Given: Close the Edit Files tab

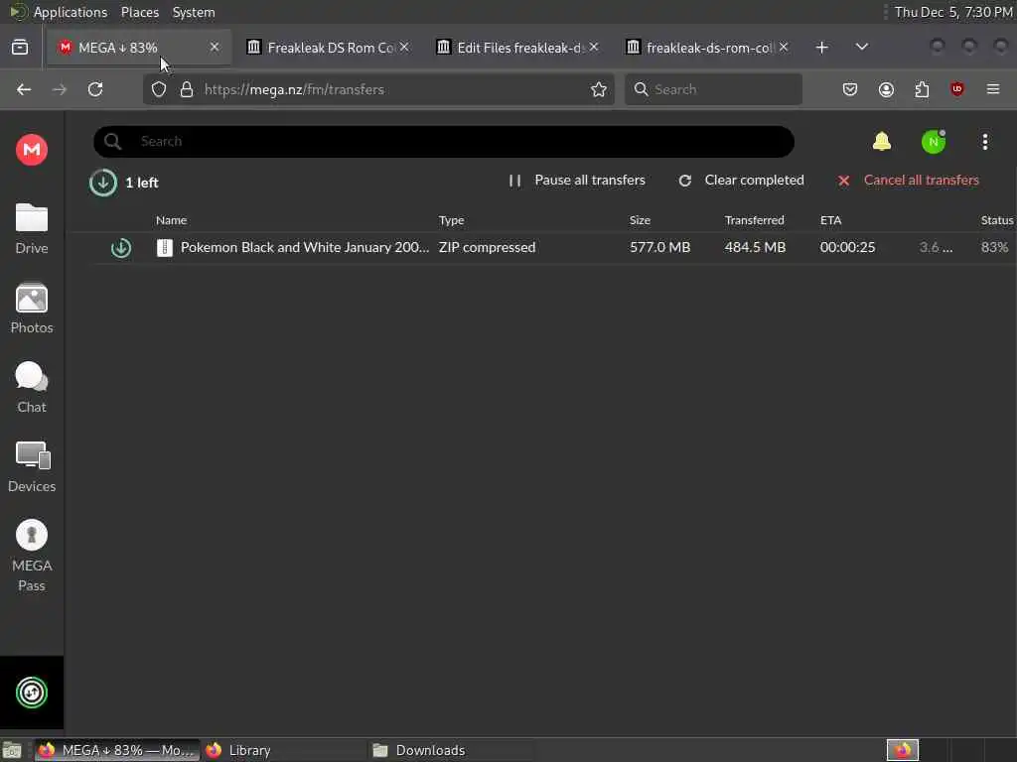Looking at the screenshot, I should pos(594,48).
